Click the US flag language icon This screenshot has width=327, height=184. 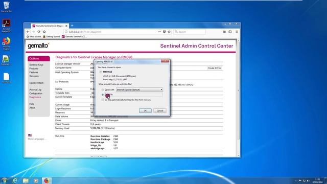(x=30, y=135)
